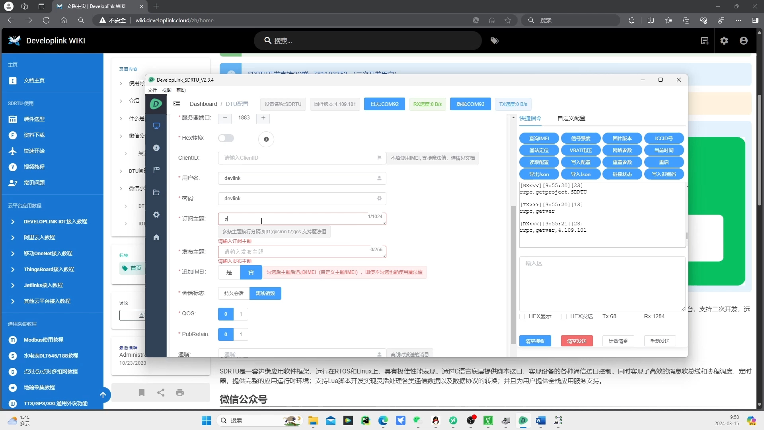
Task: Click the tags icon in WIKI header
Action: click(495, 41)
